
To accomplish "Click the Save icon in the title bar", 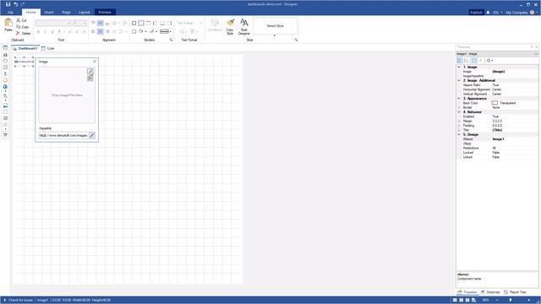I will [8, 4].
